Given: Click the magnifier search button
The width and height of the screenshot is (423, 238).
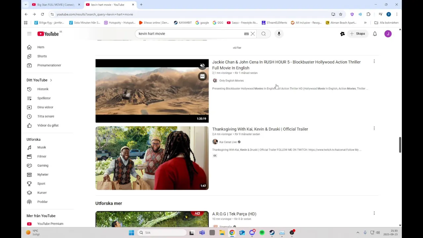Looking at the screenshot, I should pos(263,34).
